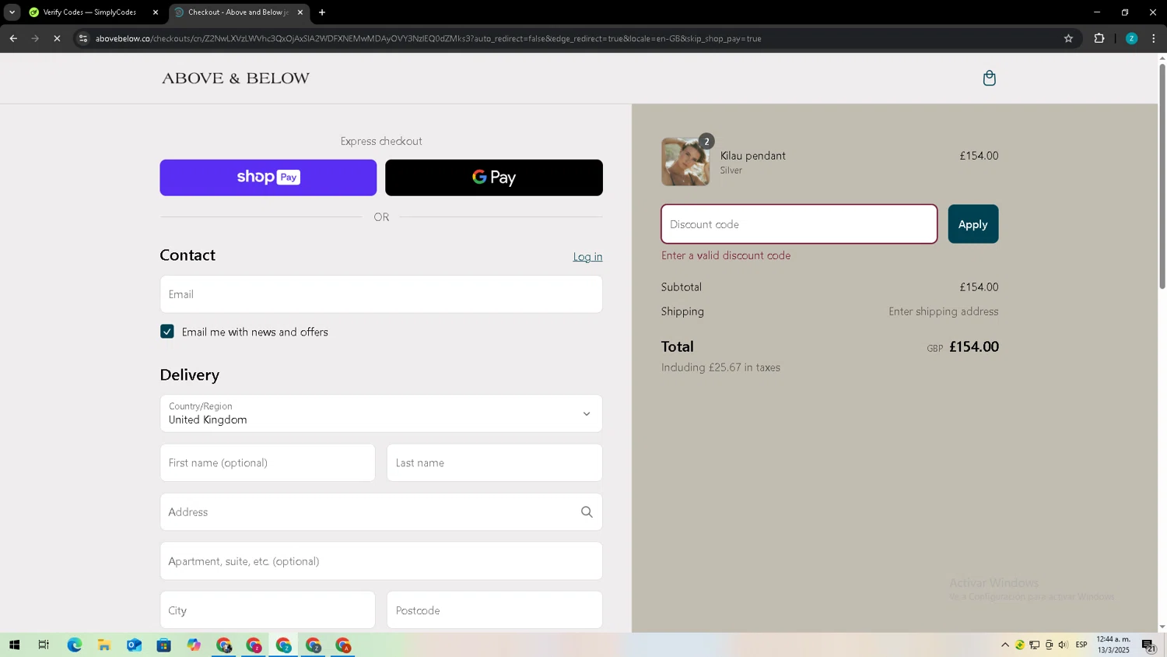Switch to the Checkout Above and Below tab
Viewport: 1167px width, 657px height.
click(238, 12)
